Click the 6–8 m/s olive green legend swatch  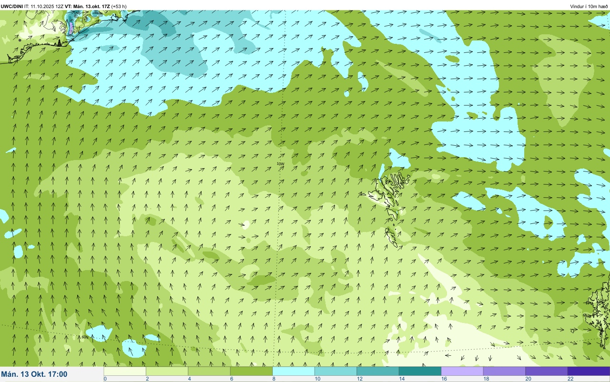coord(251,371)
